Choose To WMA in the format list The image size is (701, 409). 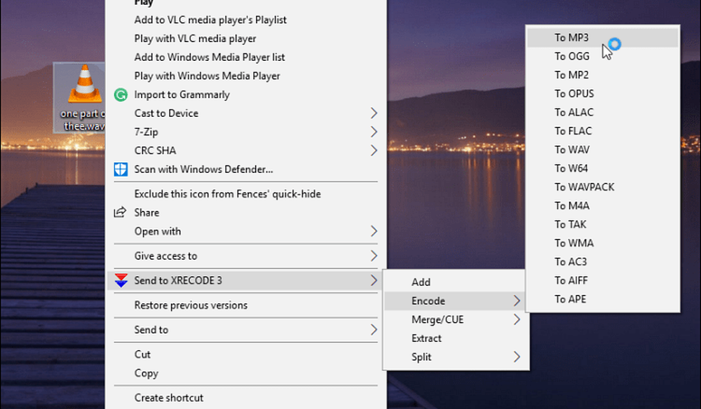[573, 243]
